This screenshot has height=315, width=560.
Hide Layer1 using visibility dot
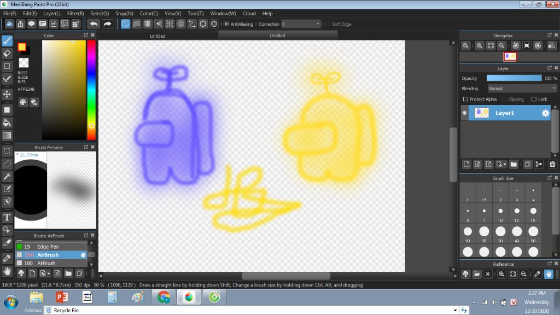(464, 113)
